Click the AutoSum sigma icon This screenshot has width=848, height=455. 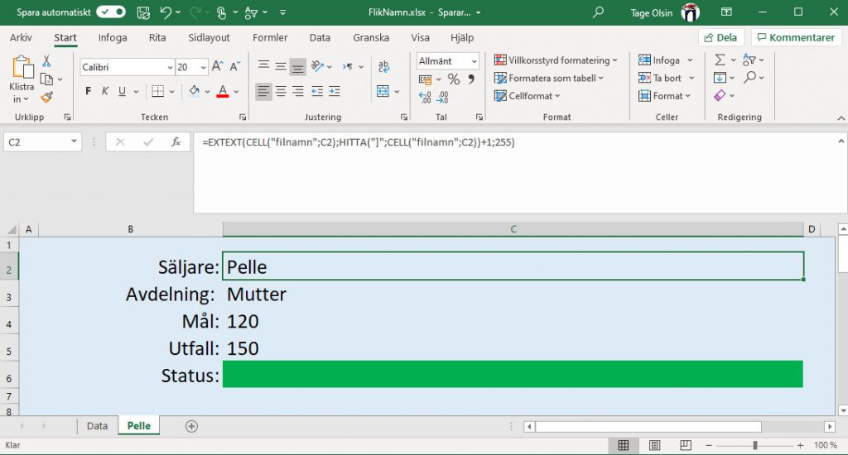[720, 60]
